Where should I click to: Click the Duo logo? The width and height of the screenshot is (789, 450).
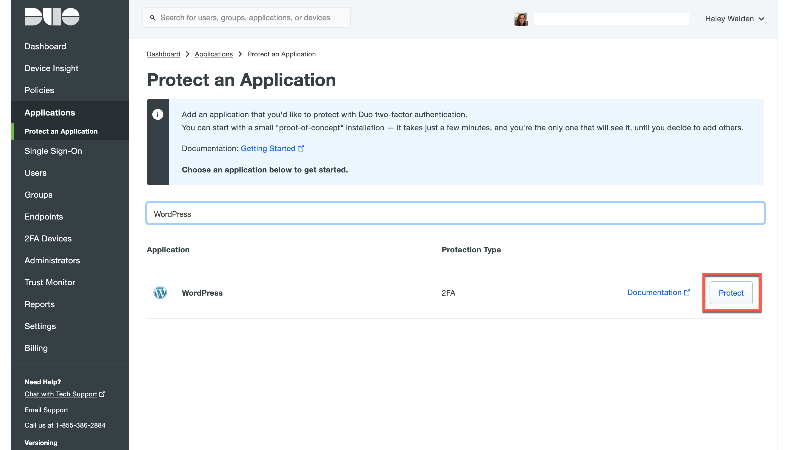click(x=52, y=17)
